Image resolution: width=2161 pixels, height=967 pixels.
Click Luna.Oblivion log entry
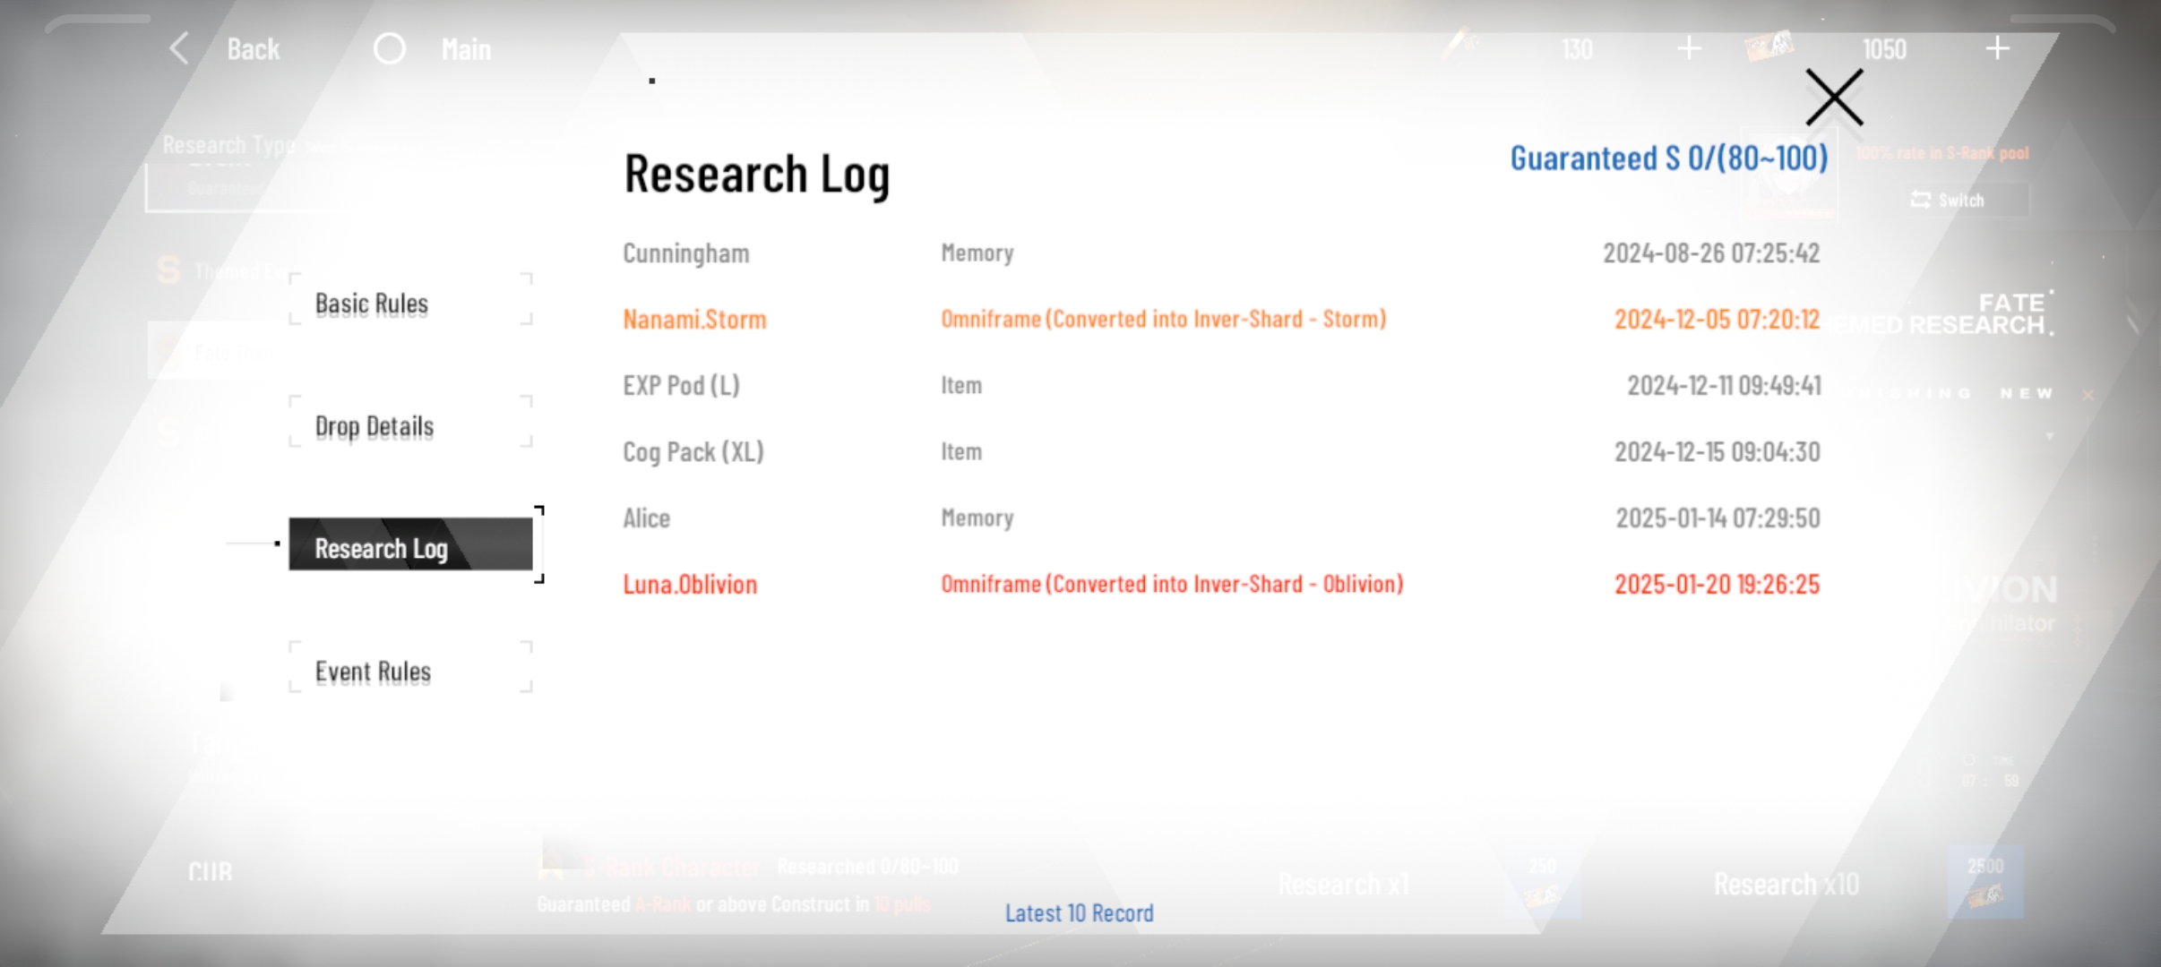click(1221, 585)
